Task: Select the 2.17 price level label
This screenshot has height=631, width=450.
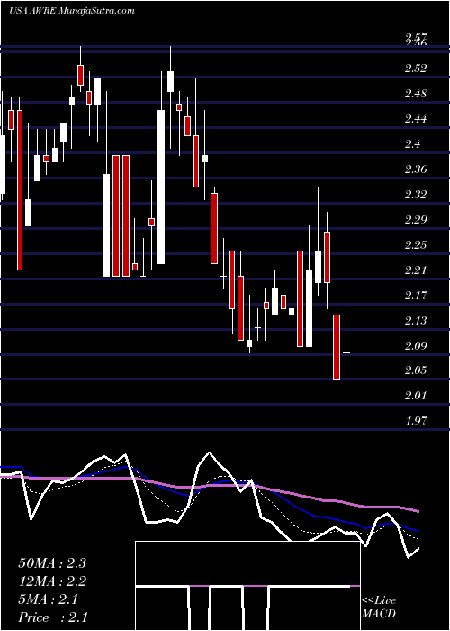Action: [x=415, y=296]
